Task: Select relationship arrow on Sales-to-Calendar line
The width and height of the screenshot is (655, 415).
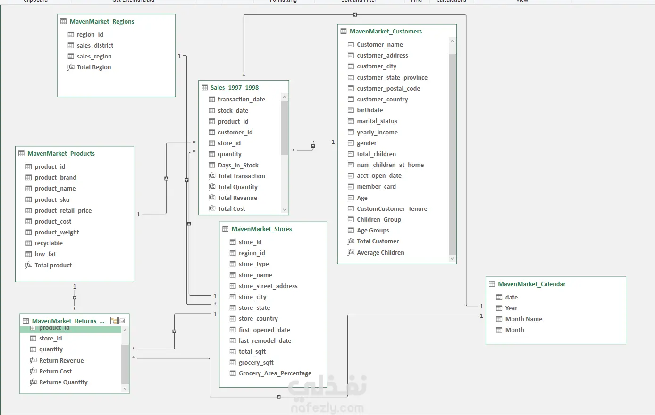Action: (x=355, y=15)
